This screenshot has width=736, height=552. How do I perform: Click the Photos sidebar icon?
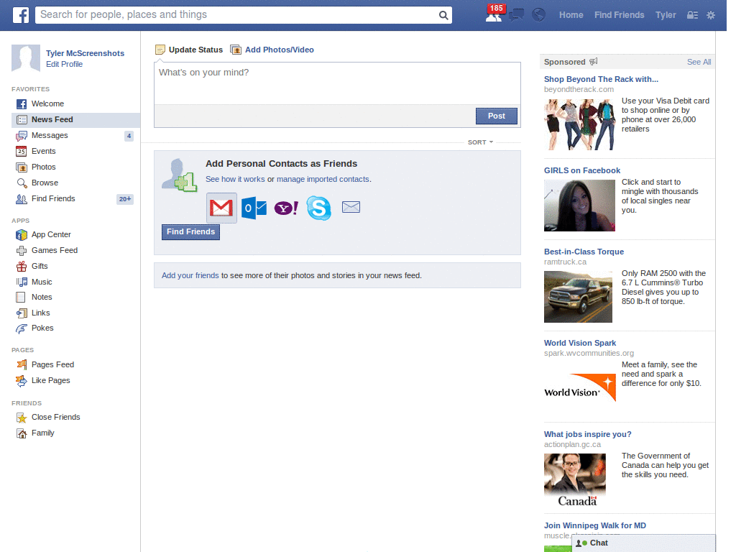pyautogui.click(x=21, y=167)
